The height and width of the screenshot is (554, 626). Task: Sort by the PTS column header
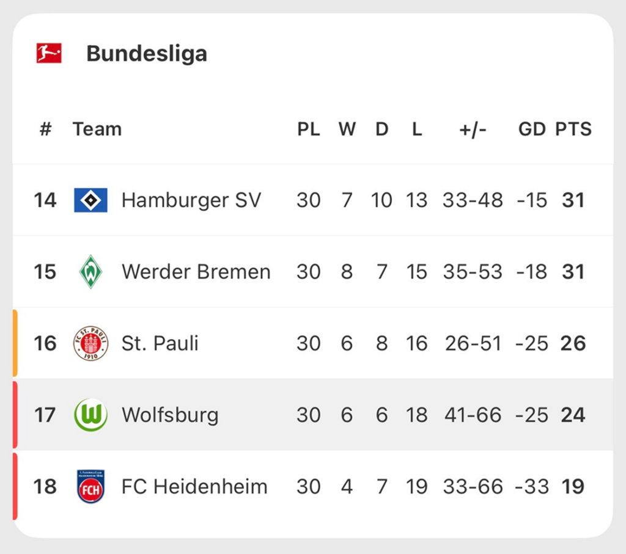click(x=573, y=129)
